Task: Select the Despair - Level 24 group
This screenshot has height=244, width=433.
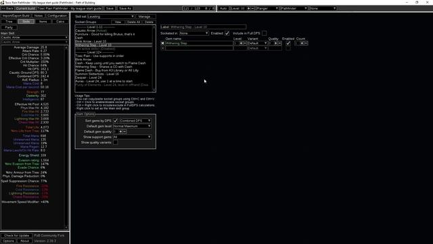Action: (114, 77)
